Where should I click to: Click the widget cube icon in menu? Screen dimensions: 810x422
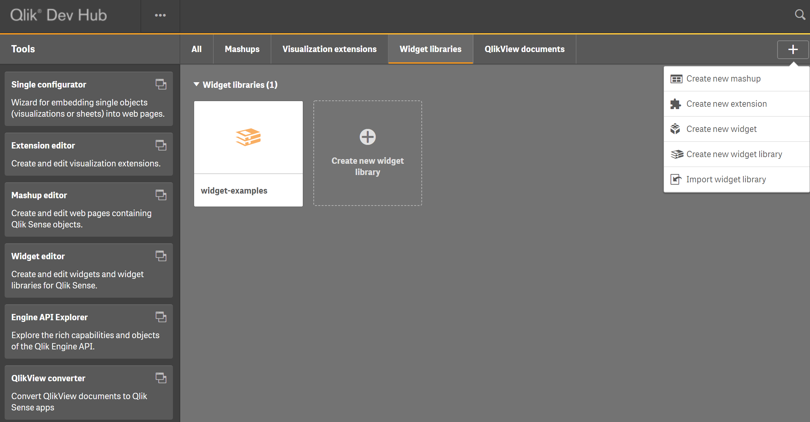click(x=675, y=129)
